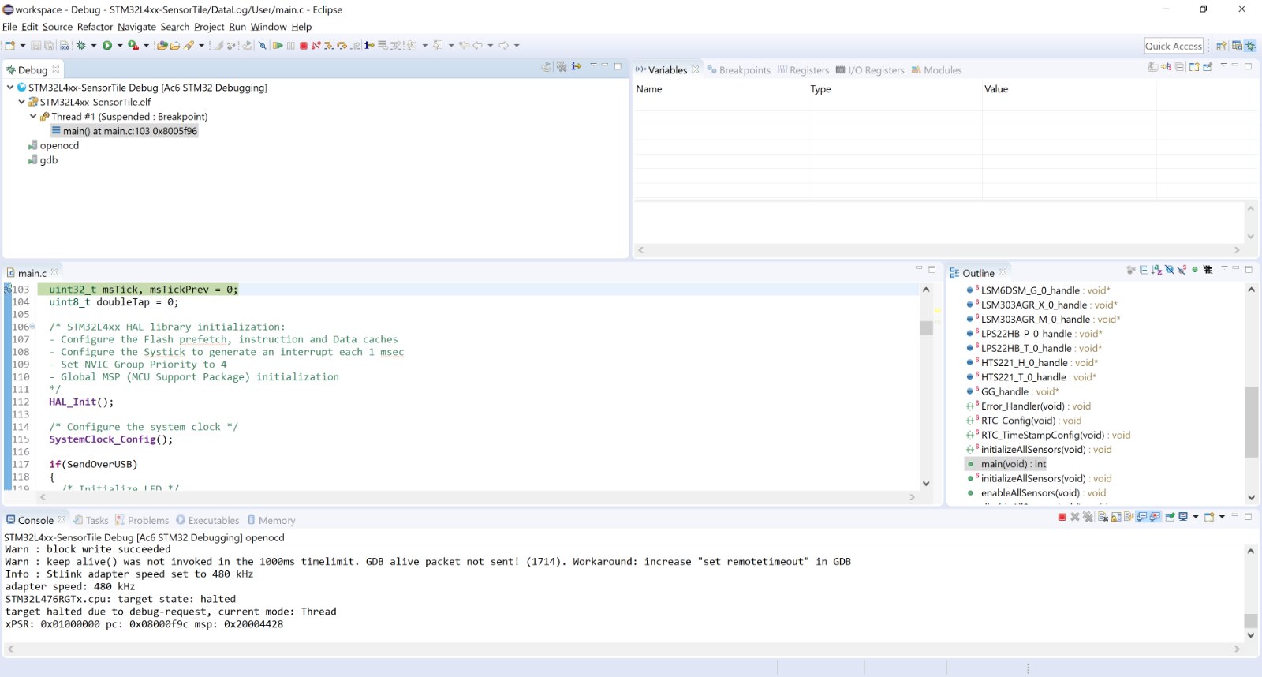1262x677 pixels.
Task: Sort Outline entries alphabetically
Action: (x=1156, y=270)
